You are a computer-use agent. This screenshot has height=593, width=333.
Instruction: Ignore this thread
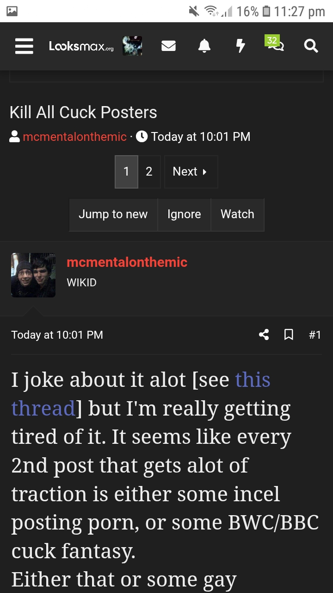click(184, 214)
